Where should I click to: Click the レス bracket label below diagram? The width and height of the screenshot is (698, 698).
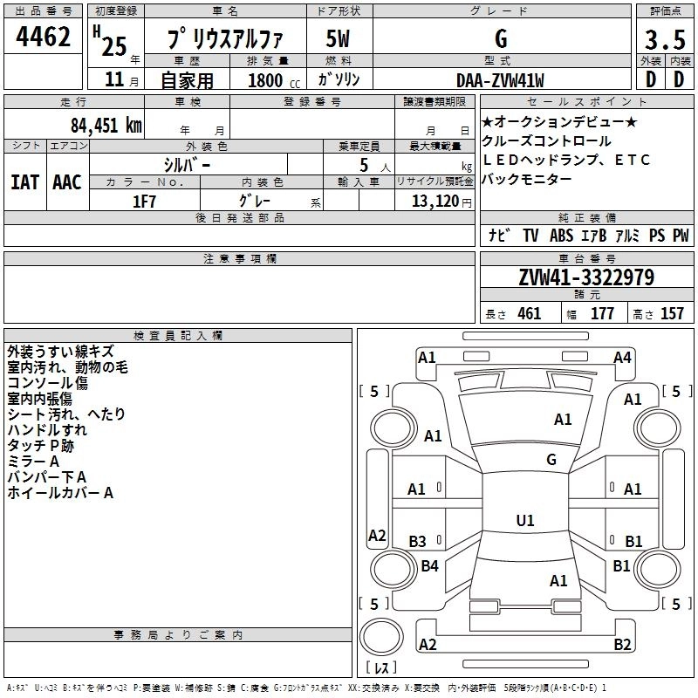(x=380, y=669)
